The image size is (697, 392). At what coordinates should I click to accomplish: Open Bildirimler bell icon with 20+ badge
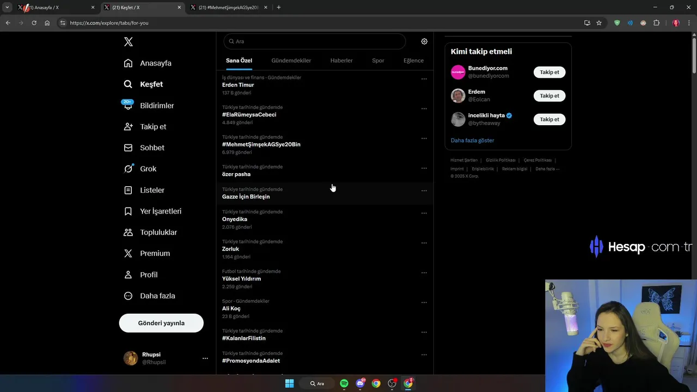pos(128,105)
